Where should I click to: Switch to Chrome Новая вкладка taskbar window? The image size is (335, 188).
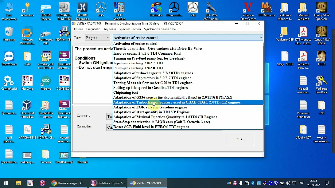68,183
